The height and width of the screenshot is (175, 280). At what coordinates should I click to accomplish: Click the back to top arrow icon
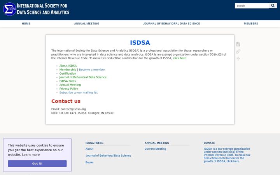point(238,59)
